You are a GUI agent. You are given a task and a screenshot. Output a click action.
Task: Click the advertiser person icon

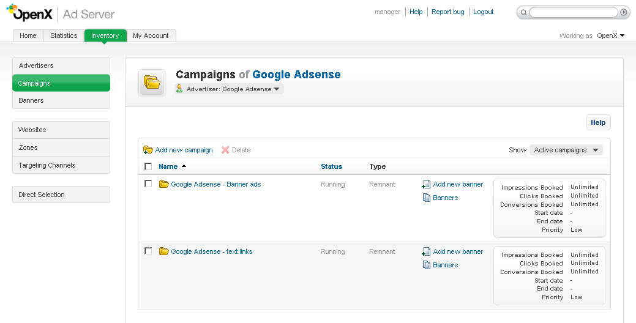(x=179, y=89)
